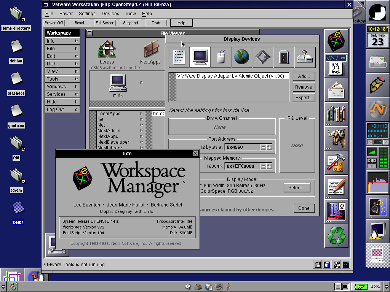Choose Hide in the Workspace menu
The width and height of the screenshot is (390, 292).
click(x=62, y=102)
